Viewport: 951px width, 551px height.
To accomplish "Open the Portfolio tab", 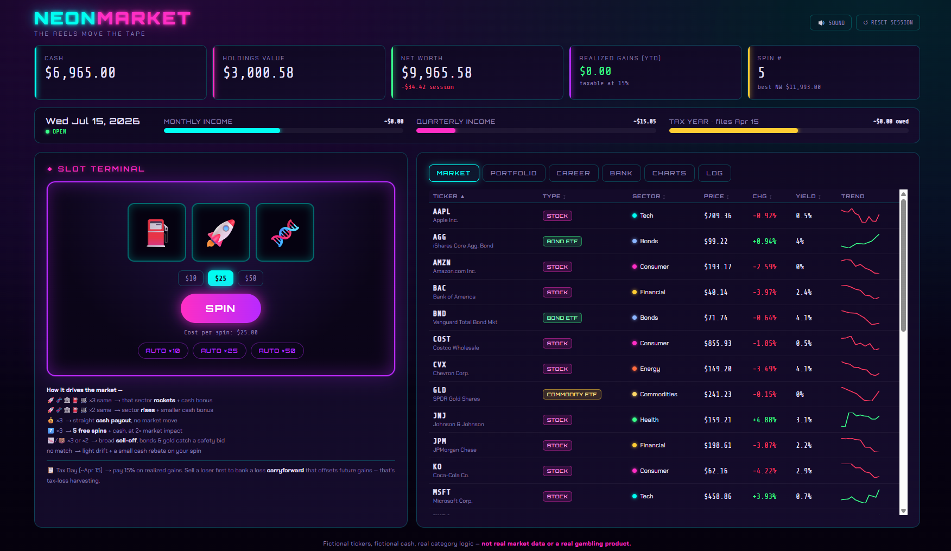I will [x=513, y=173].
